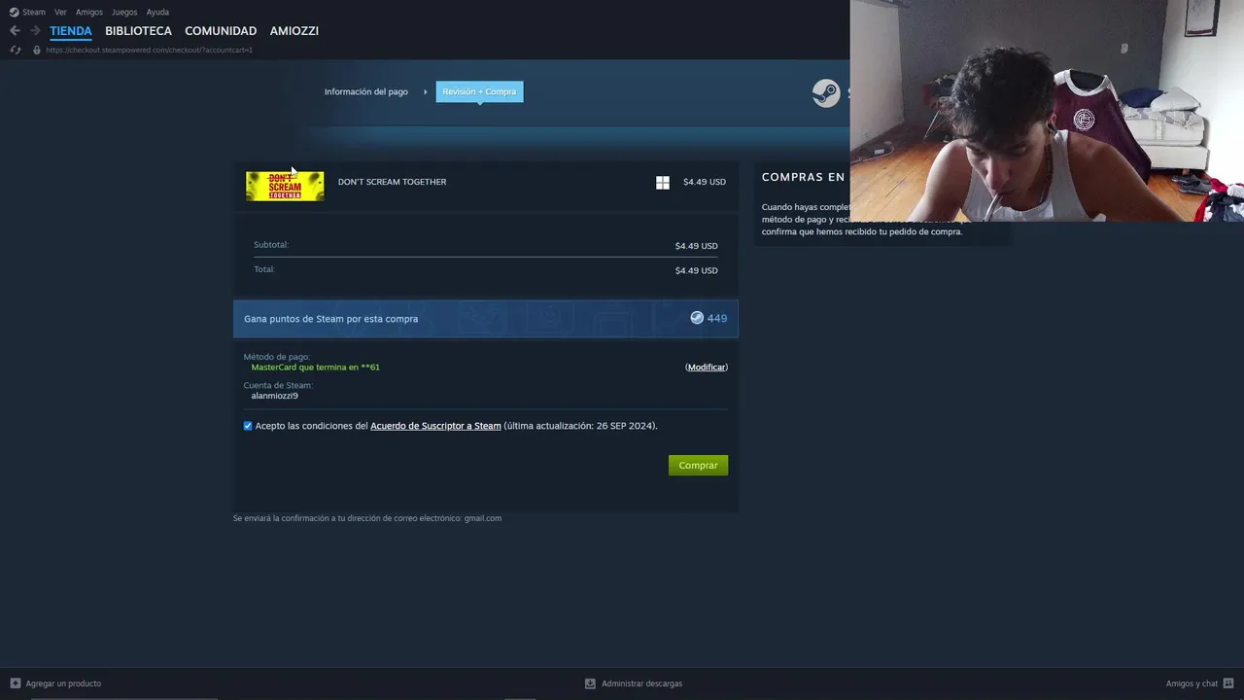Go to the TIENDA tab
Viewport: 1244px width, 700px height.
pyautogui.click(x=71, y=31)
